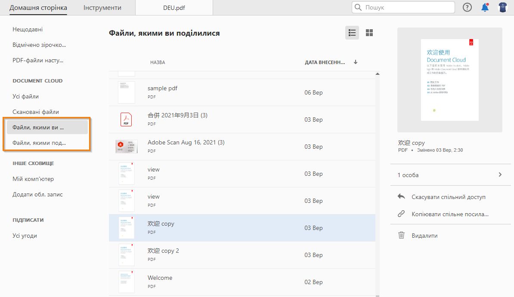514x297 pixels.
Task: Switch to the DEU.pdf tab
Action: [174, 8]
